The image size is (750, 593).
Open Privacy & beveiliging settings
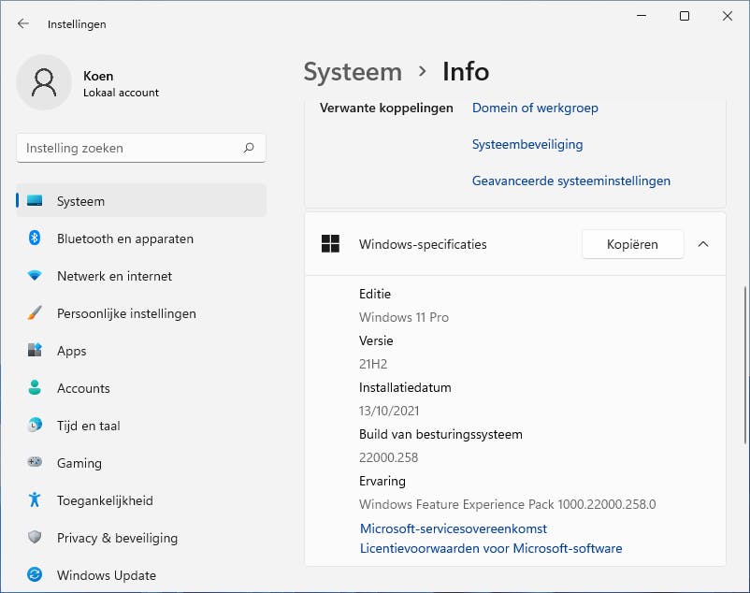coord(117,538)
